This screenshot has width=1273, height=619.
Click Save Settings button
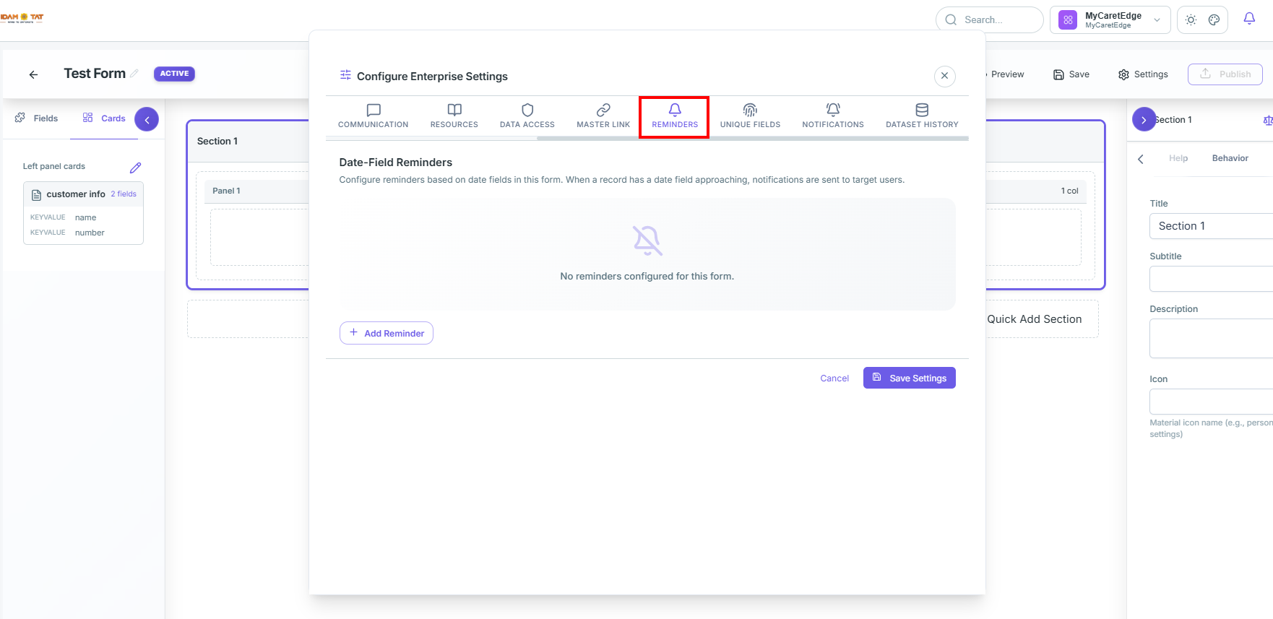910,378
